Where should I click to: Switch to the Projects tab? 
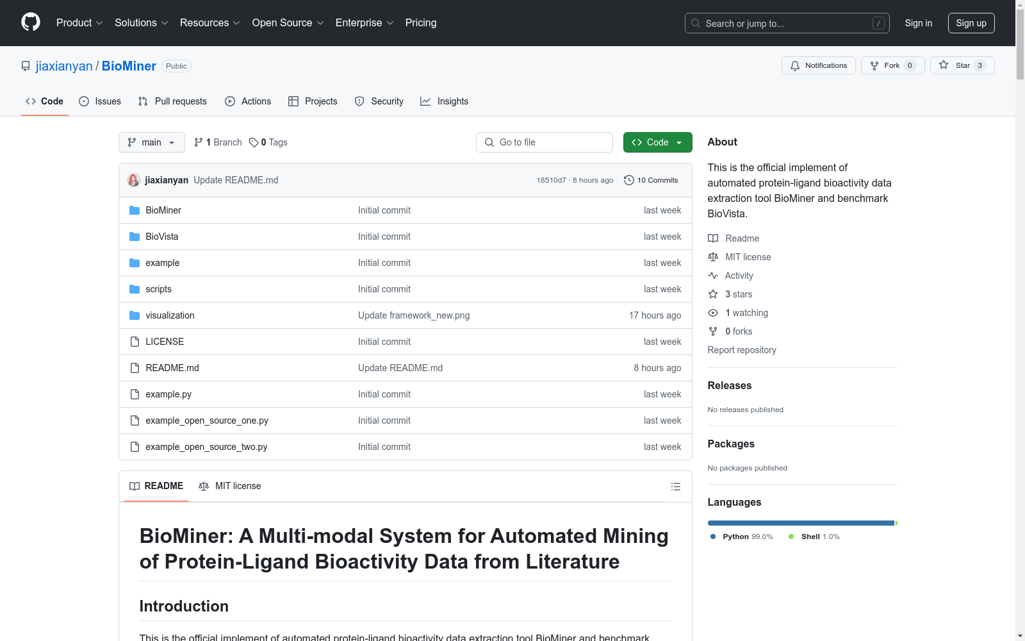point(313,101)
